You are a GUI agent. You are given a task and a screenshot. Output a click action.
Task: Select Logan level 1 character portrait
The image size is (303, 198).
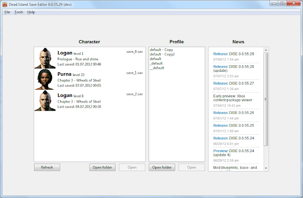45,58
